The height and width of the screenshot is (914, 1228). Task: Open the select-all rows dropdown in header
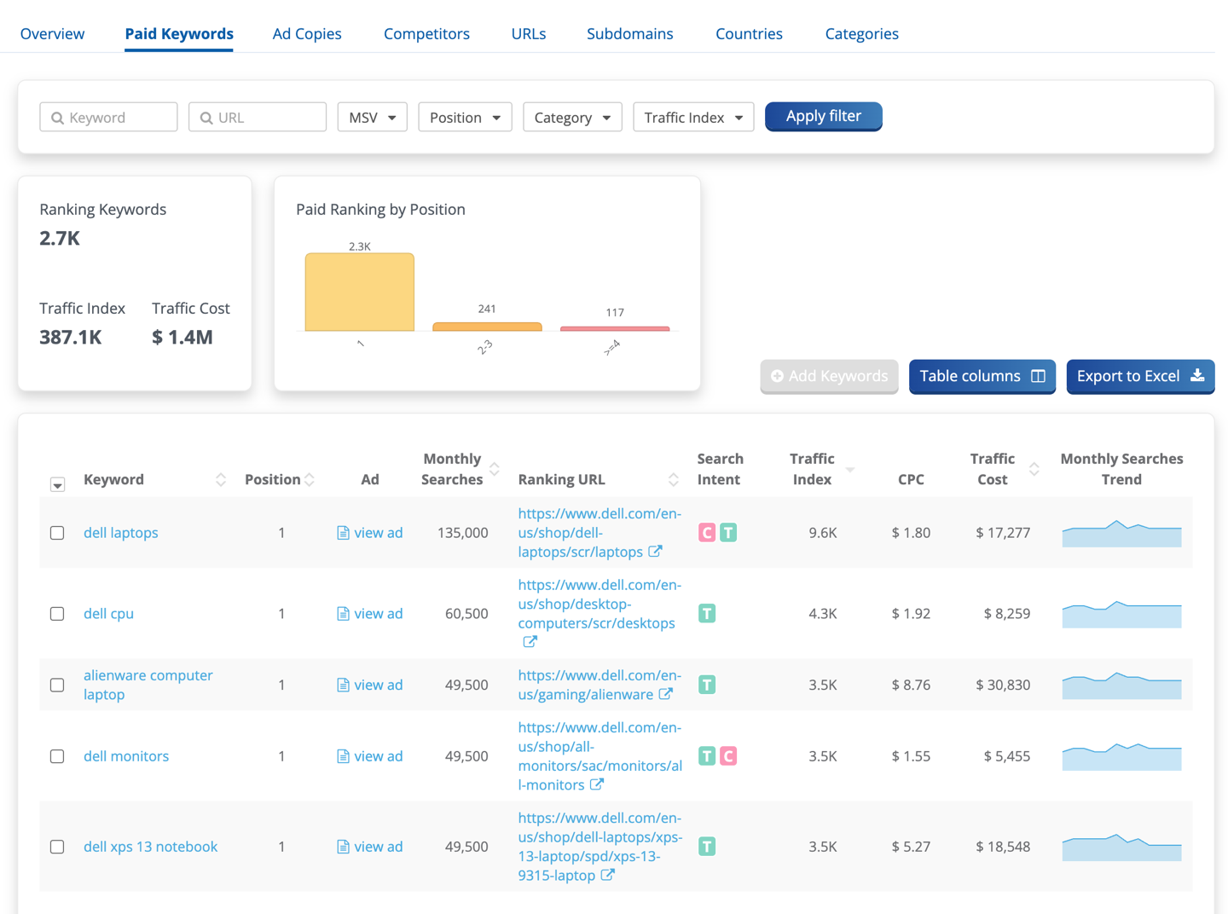coord(57,485)
